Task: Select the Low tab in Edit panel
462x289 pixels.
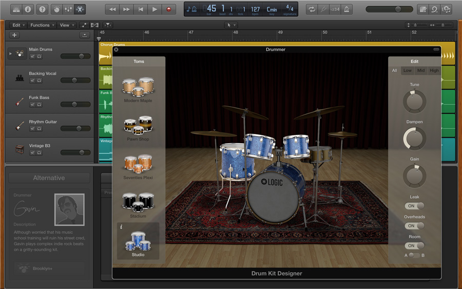Action: tap(407, 70)
